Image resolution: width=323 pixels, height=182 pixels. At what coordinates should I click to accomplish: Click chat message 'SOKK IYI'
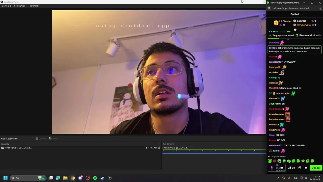[x=280, y=135]
